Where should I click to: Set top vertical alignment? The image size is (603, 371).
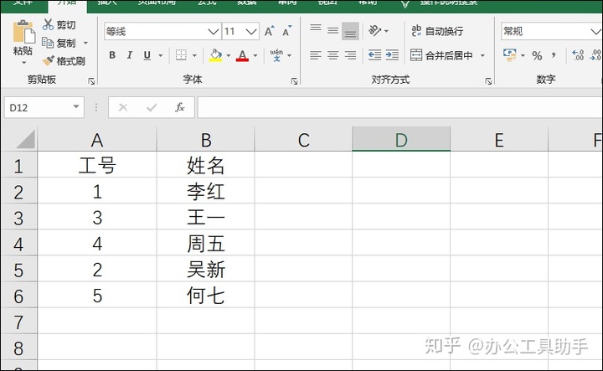pos(316,28)
